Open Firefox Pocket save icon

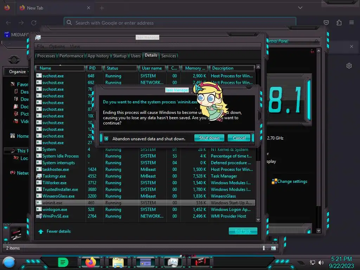[x=326, y=22]
